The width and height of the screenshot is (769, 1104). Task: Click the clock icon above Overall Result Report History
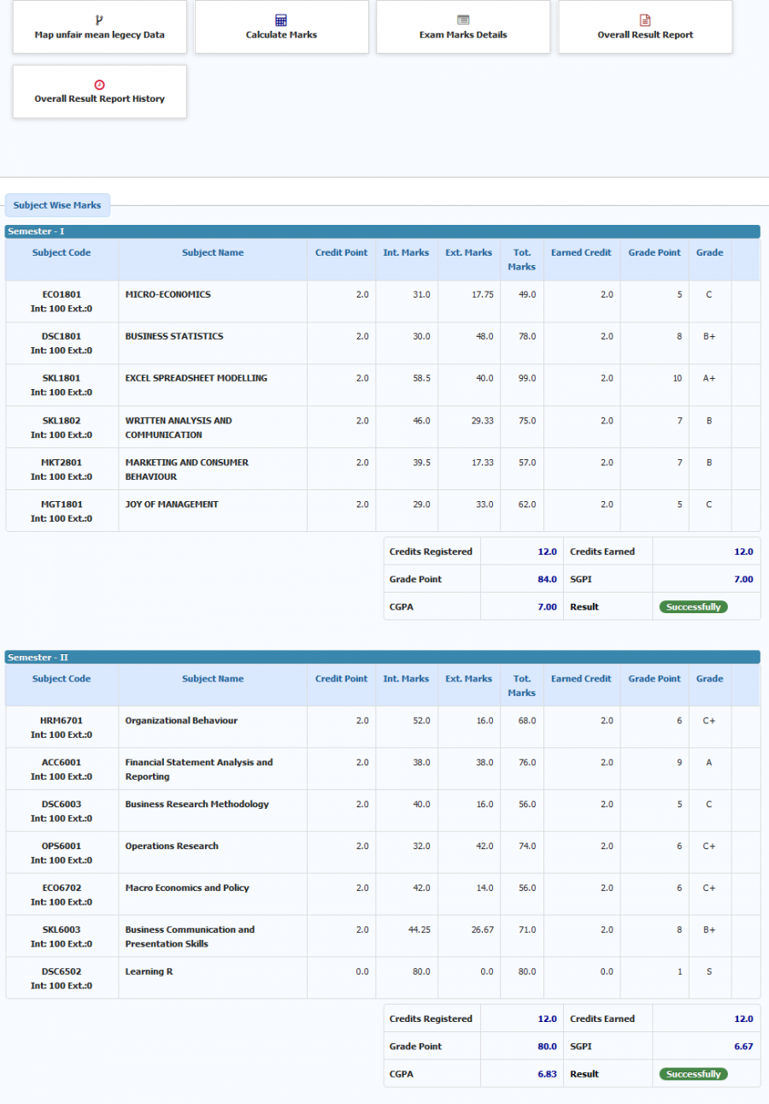[x=99, y=84]
